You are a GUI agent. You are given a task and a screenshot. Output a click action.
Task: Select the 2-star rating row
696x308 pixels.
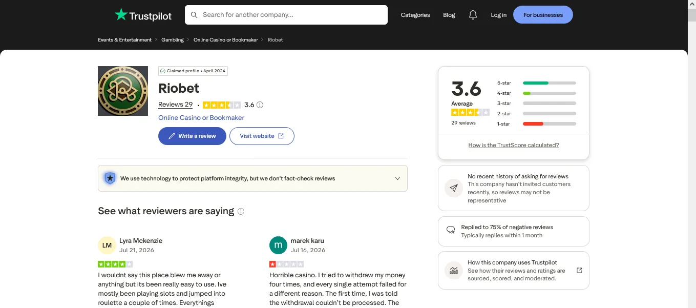tap(536, 114)
